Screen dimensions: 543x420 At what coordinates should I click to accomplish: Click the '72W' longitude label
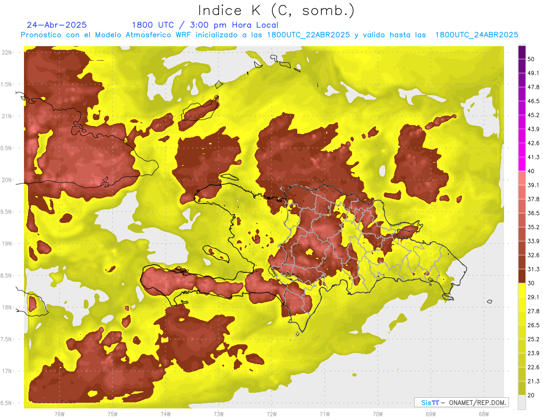271,414
